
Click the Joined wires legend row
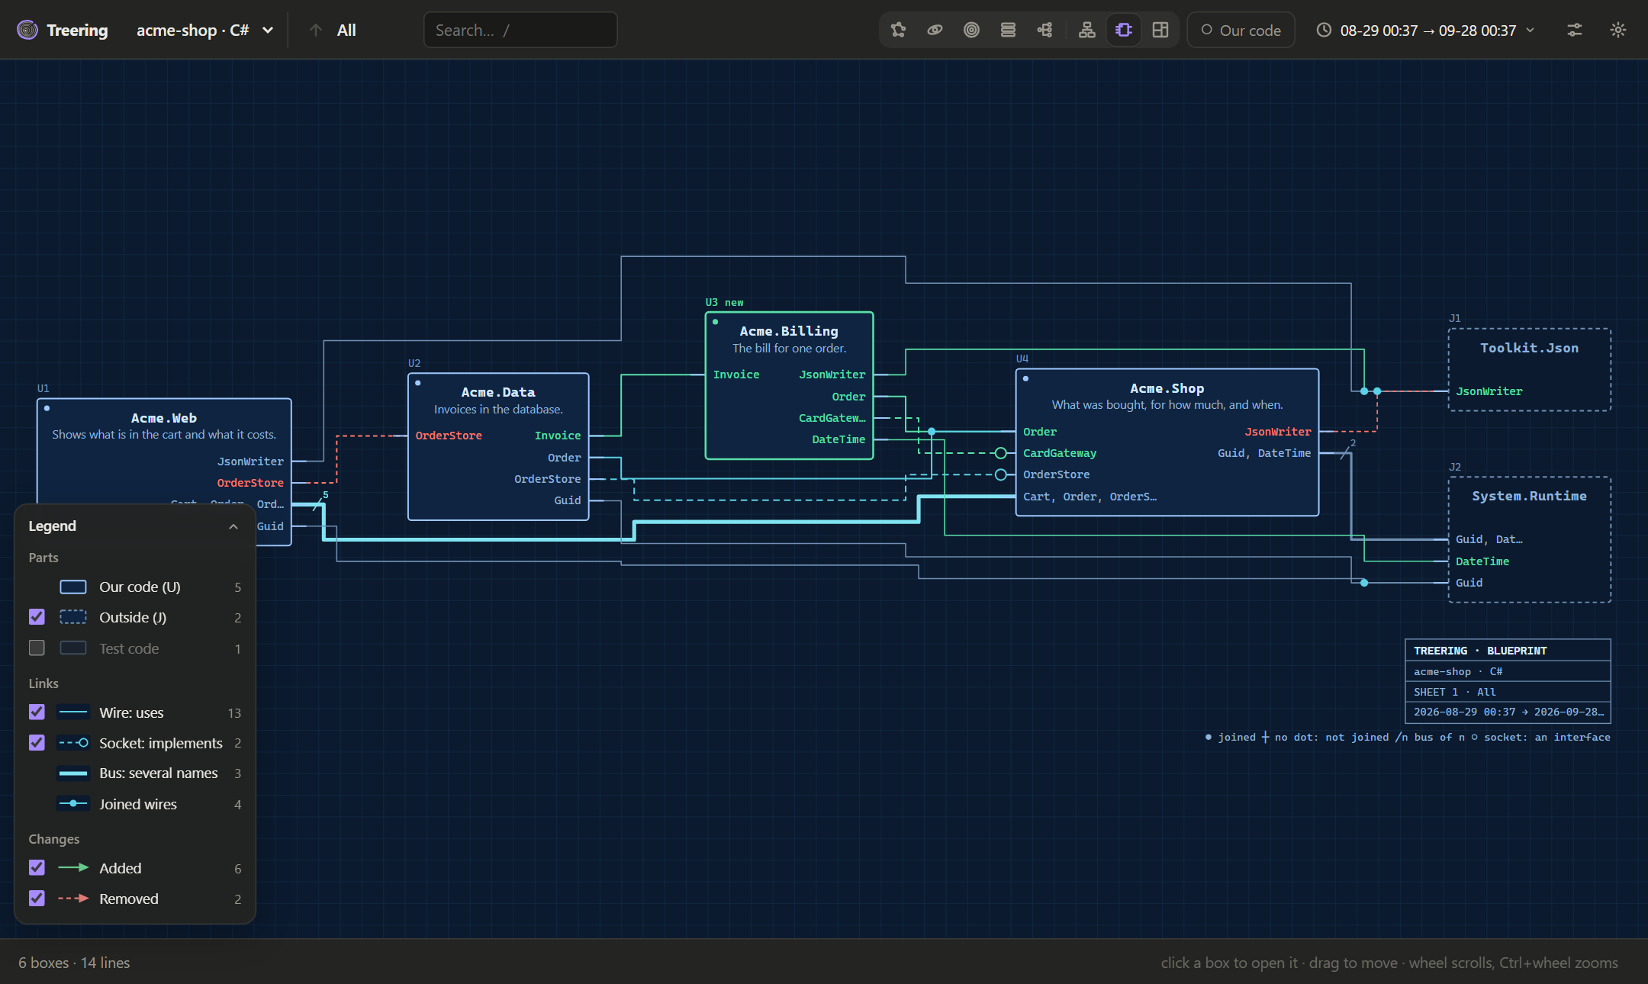click(135, 804)
